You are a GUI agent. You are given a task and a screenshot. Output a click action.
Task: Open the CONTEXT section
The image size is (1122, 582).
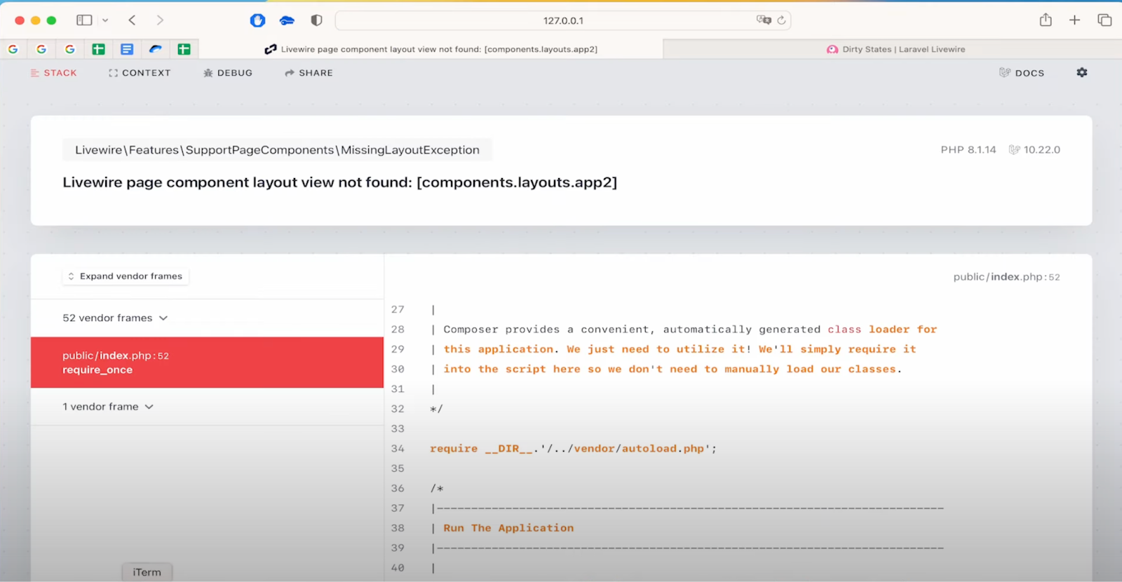(x=140, y=73)
